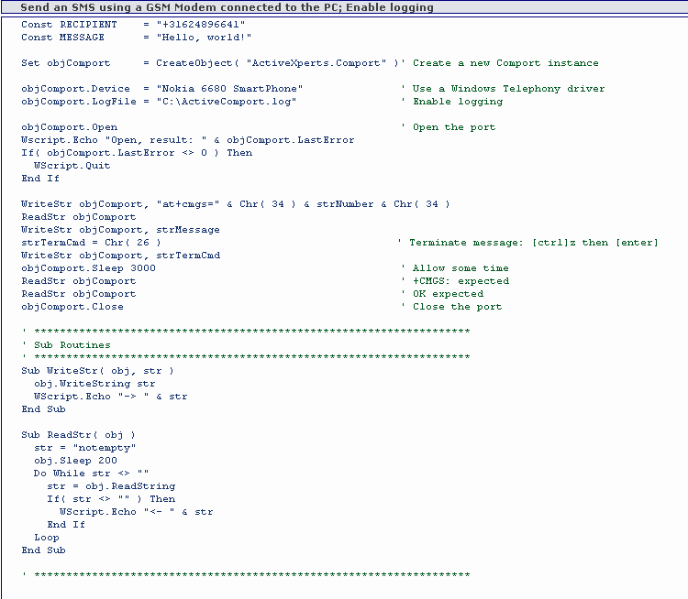
Task: Click Sub ReadStr( obj ) declaration
Action: [78, 435]
